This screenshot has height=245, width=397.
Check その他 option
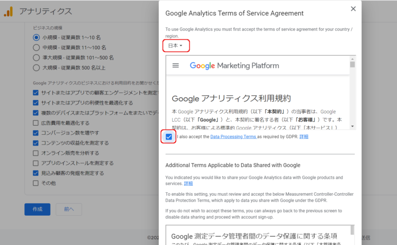pyautogui.click(x=36, y=183)
